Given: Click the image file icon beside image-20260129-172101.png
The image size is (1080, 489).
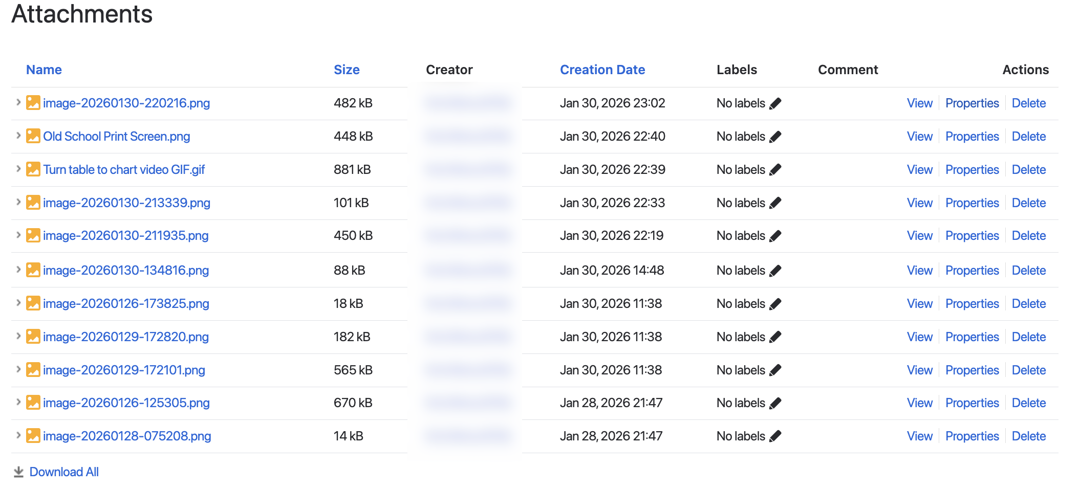Looking at the screenshot, I should click(x=33, y=370).
